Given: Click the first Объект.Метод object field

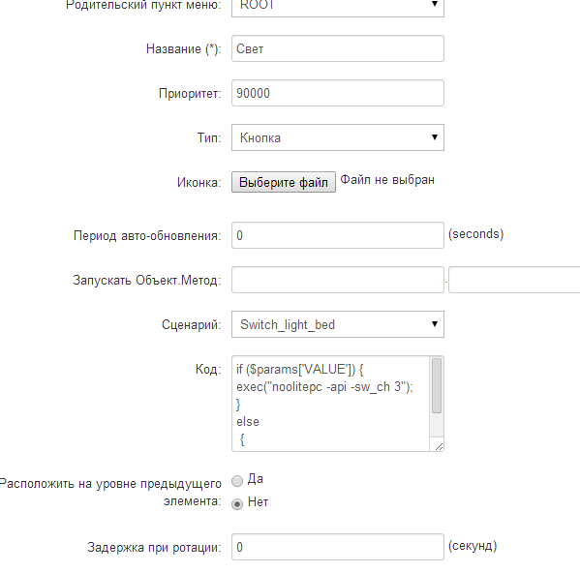Looking at the screenshot, I should click(338, 280).
